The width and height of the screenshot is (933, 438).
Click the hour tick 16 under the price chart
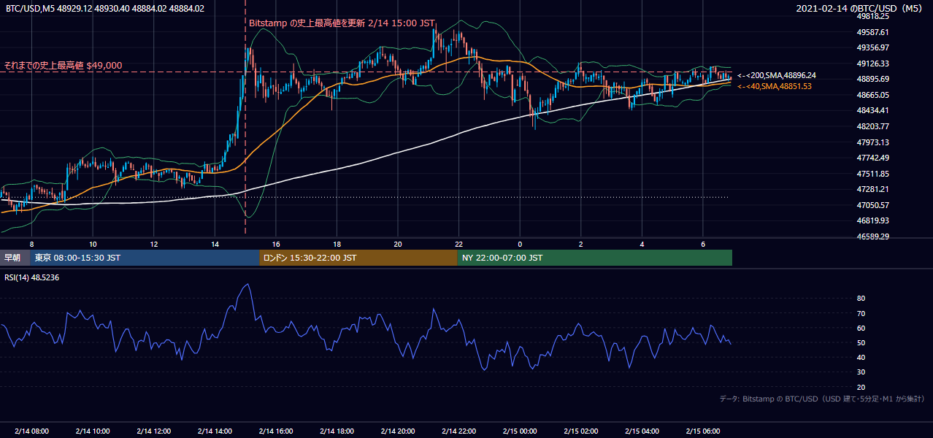[x=276, y=244]
